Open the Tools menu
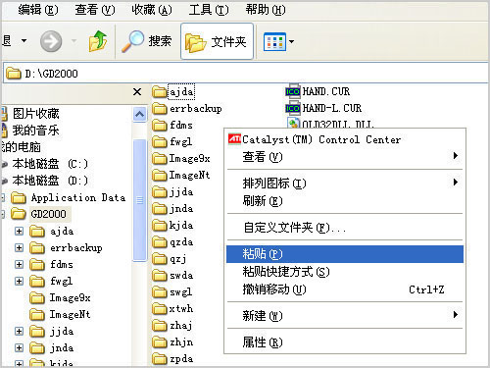Viewport: 490px width, 368px height. 209,10
